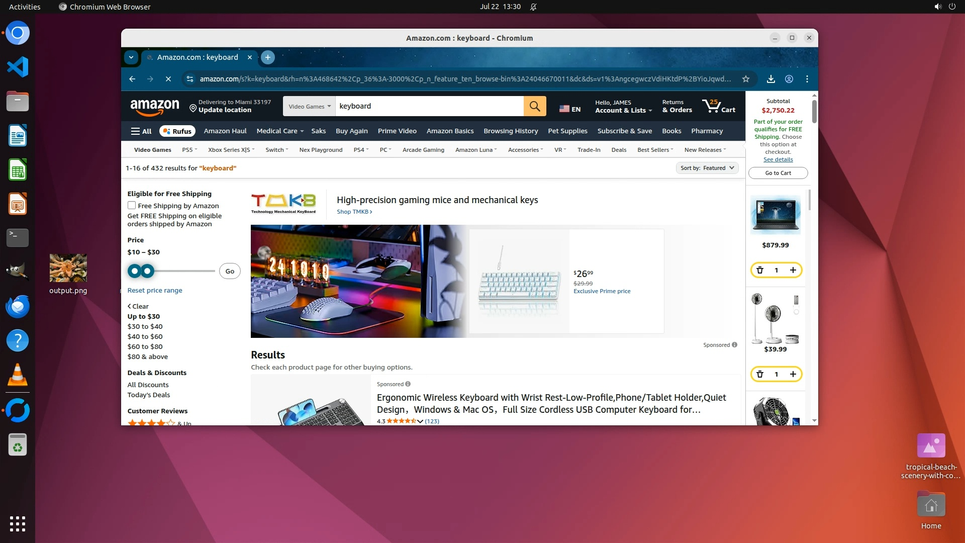Click the right price slider handle
The height and width of the screenshot is (543, 965).
coord(147,271)
